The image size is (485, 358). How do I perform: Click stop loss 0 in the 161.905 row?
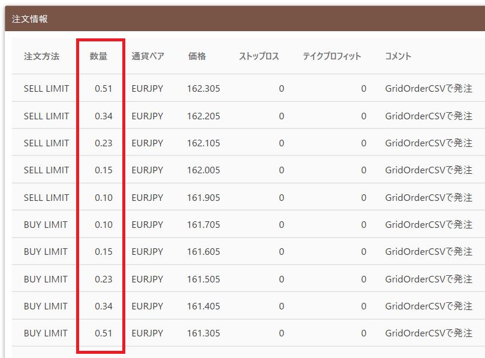click(x=282, y=197)
